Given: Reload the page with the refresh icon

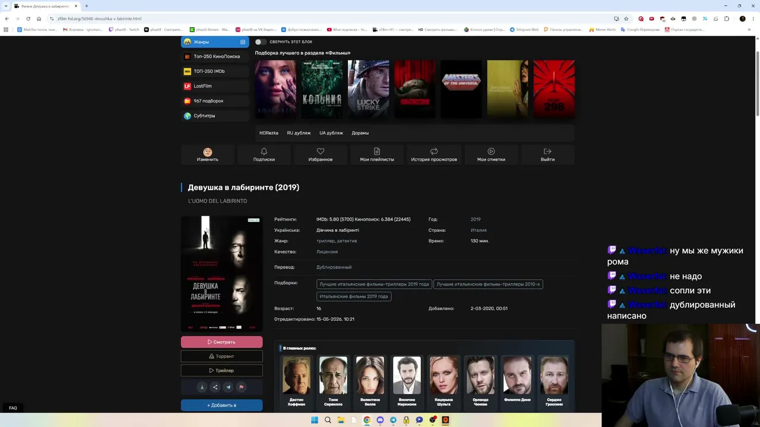Looking at the screenshot, I should coord(28,18).
